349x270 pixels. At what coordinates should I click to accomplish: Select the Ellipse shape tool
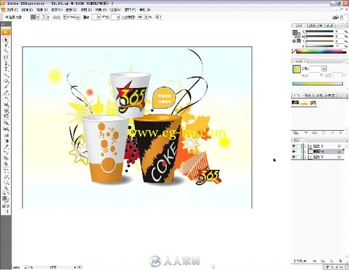(6, 80)
